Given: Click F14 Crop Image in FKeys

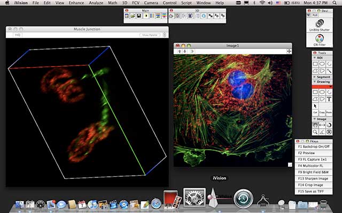Looking at the screenshot, I should pos(314,185).
